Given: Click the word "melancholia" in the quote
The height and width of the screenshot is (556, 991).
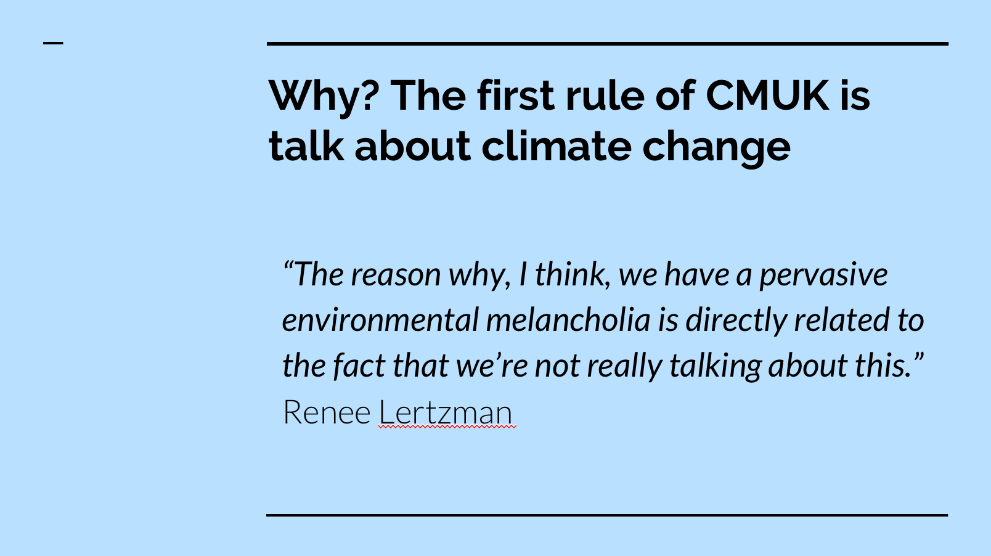Looking at the screenshot, I should point(568,320).
